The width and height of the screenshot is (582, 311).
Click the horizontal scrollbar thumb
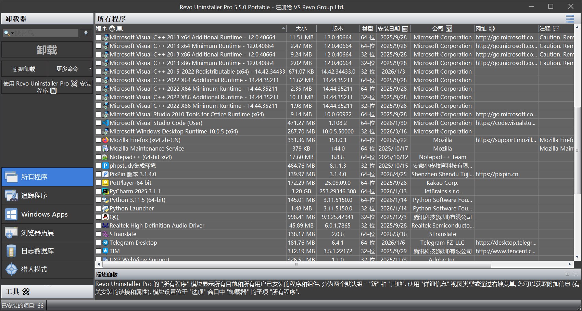[x=296, y=264]
